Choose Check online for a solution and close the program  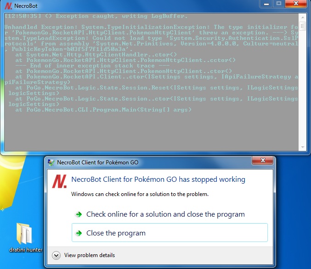(x=170, y=214)
